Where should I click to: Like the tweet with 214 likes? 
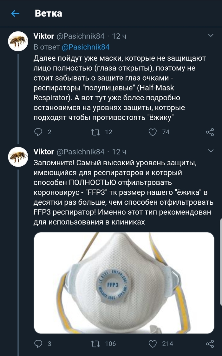[x=153, y=344]
